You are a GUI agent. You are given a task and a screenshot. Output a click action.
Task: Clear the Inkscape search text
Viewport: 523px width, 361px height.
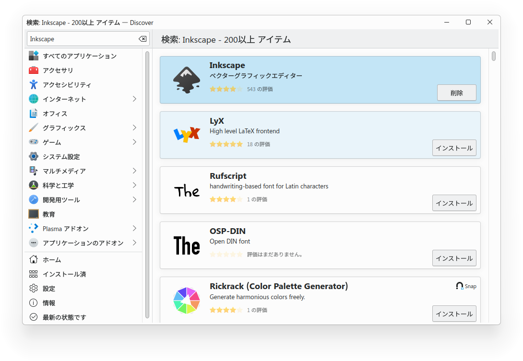[x=143, y=39]
